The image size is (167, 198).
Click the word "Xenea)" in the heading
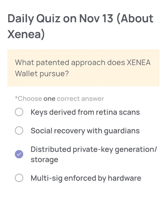[x=26, y=35]
